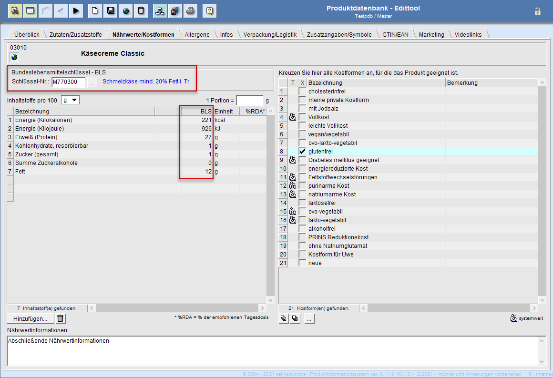Open help with the question mark icon

pos(210,10)
